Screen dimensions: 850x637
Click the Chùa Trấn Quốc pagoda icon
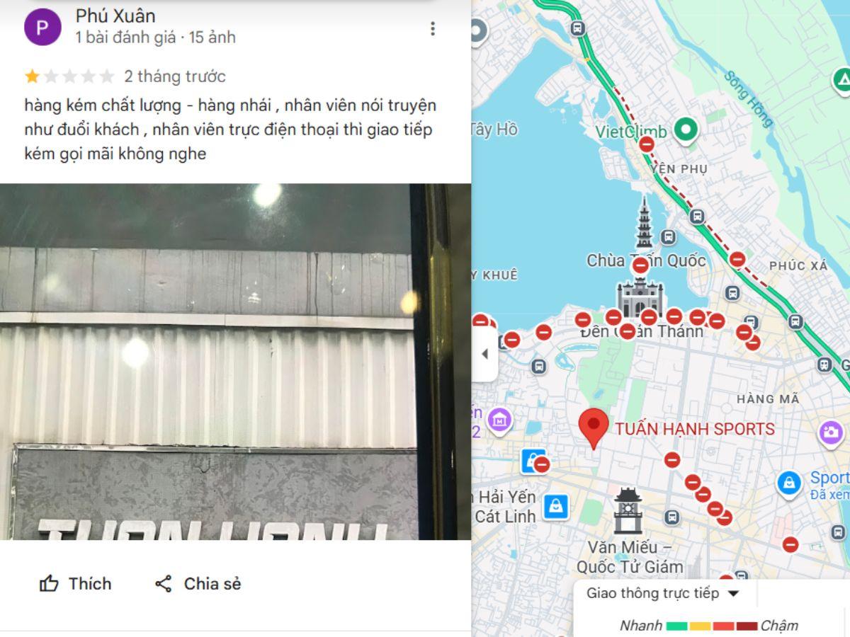644,222
